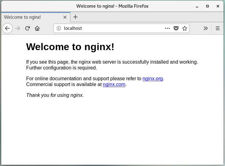Reload the current page

27,28
